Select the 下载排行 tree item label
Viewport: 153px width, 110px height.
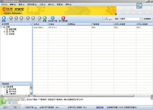[x=13, y=94]
